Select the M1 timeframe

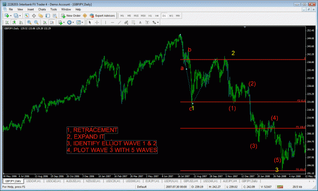pyautogui.click(x=122, y=16)
